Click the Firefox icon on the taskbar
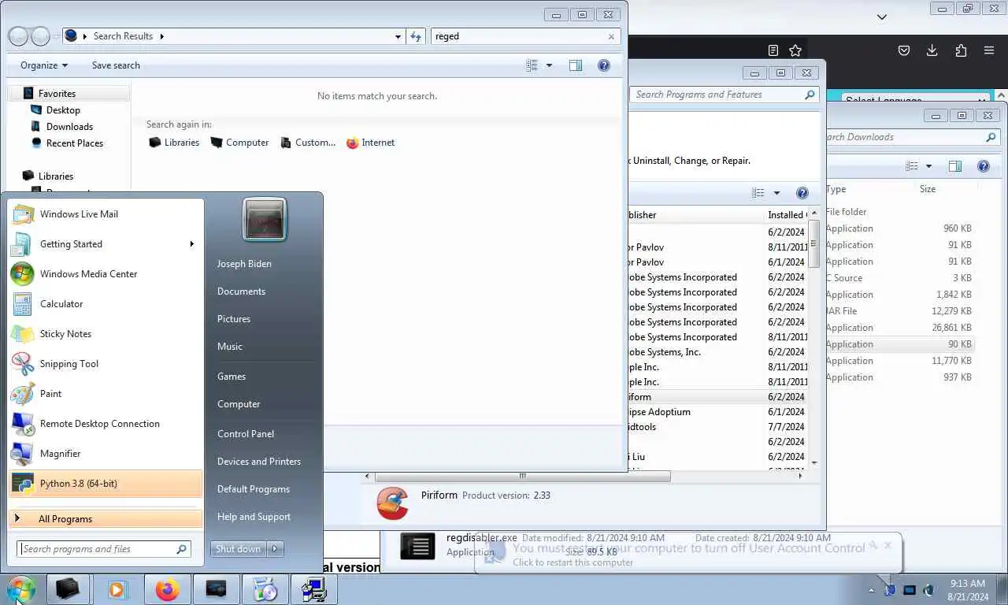 tap(167, 589)
